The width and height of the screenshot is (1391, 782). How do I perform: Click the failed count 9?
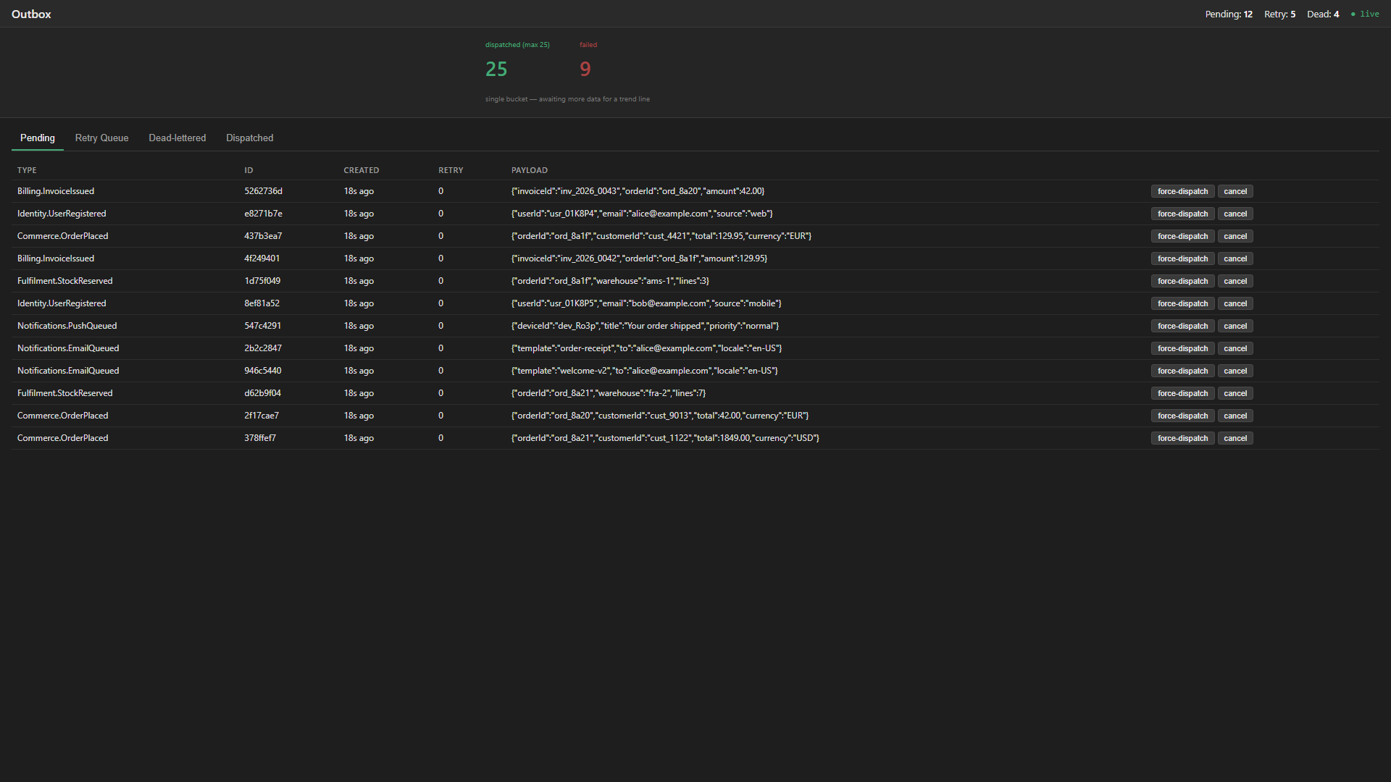tap(585, 69)
